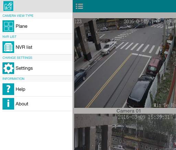This screenshot has height=150, width=176.
Task: Open the About menu entry
Action: tap(36, 104)
